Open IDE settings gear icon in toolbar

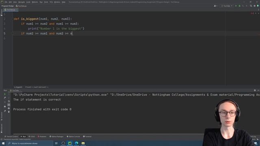point(255,6)
